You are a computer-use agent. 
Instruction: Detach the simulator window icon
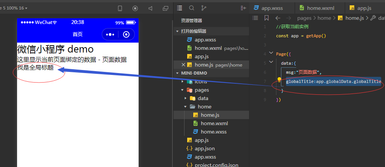click(x=166, y=8)
